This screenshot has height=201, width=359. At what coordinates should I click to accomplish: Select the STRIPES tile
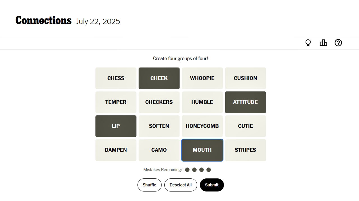tap(245, 150)
